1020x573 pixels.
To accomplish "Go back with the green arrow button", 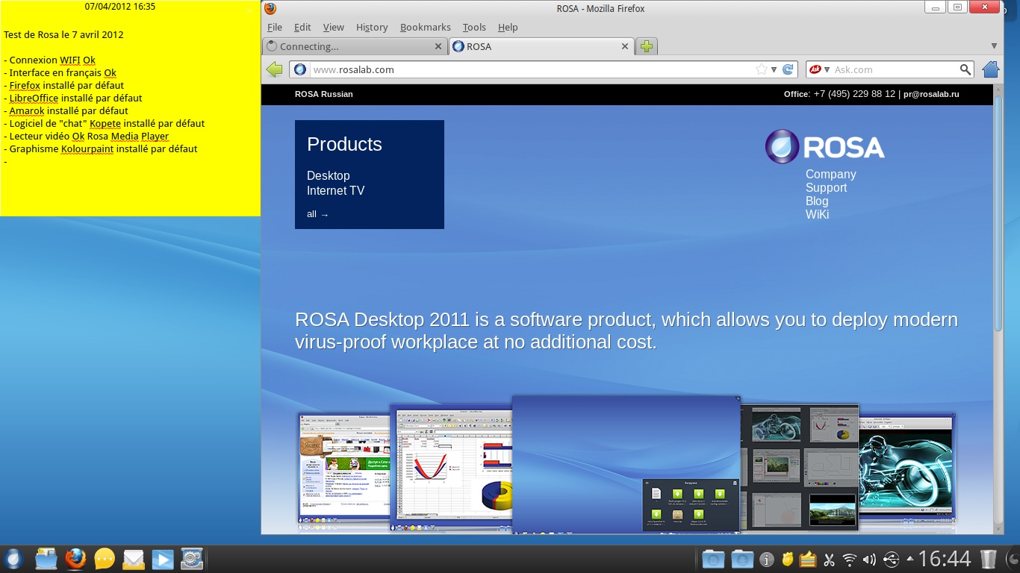I will coord(274,69).
